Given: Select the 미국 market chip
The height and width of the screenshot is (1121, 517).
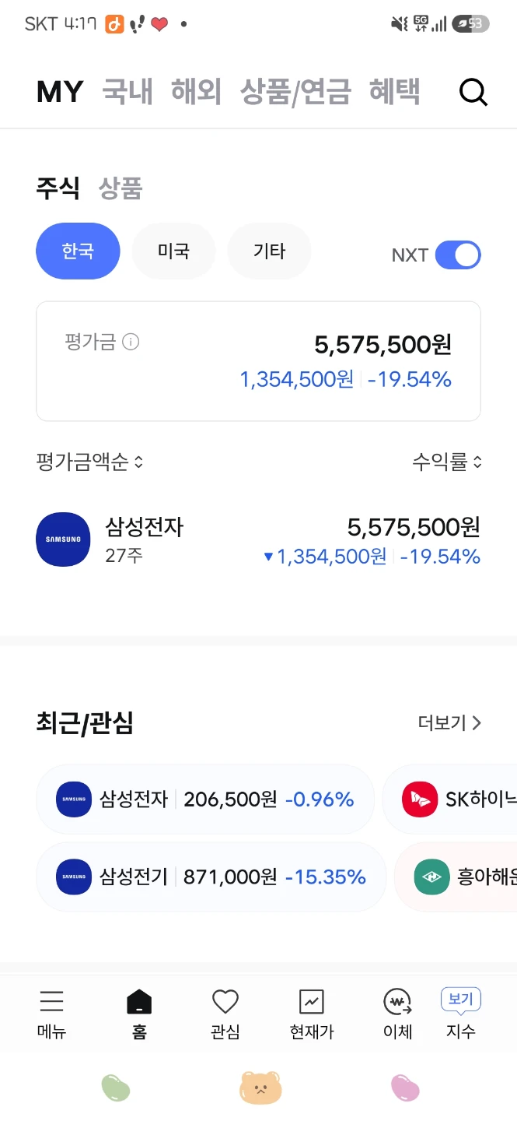Looking at the screenshot, I should click(173, 251).
